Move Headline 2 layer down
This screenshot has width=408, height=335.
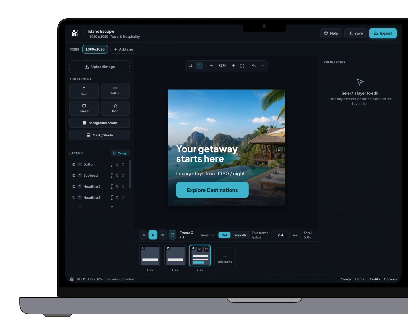tap(112, 199)
